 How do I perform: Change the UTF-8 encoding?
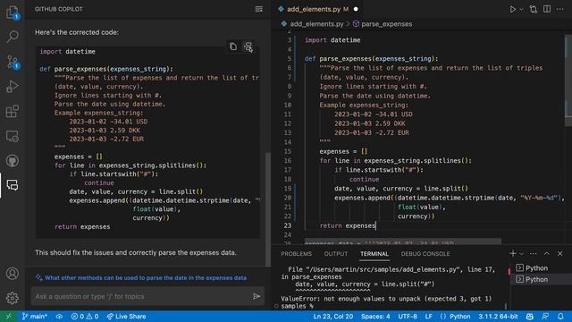tap(408, 316)
